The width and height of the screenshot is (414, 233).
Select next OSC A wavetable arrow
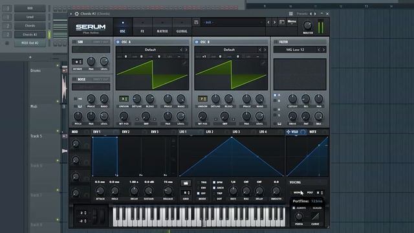coord(186,50)
